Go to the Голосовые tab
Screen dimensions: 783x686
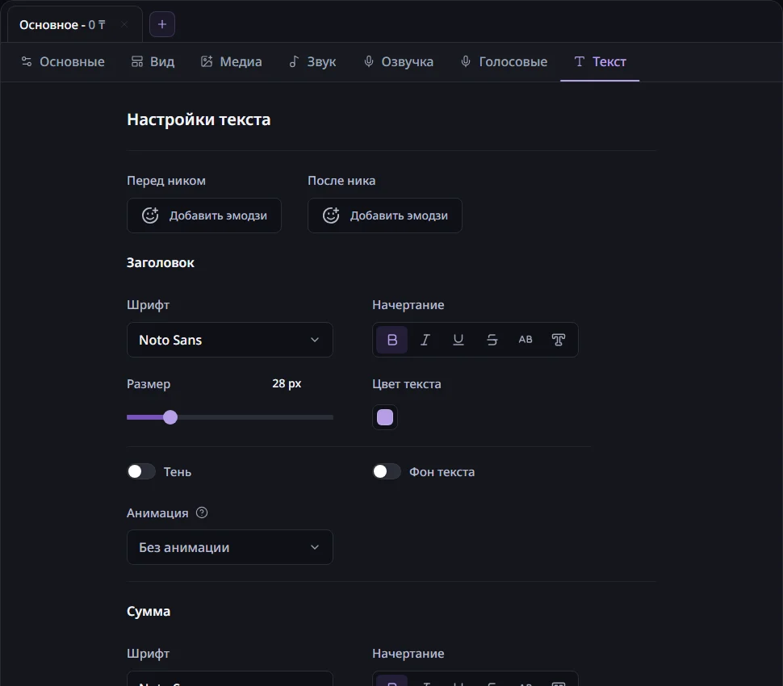[504, 62]
